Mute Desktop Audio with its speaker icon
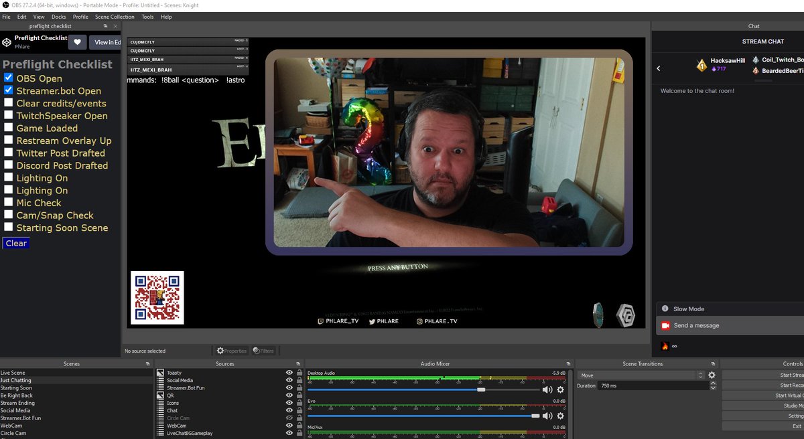This screenshot has width=804, height=439. pos(547,389)
